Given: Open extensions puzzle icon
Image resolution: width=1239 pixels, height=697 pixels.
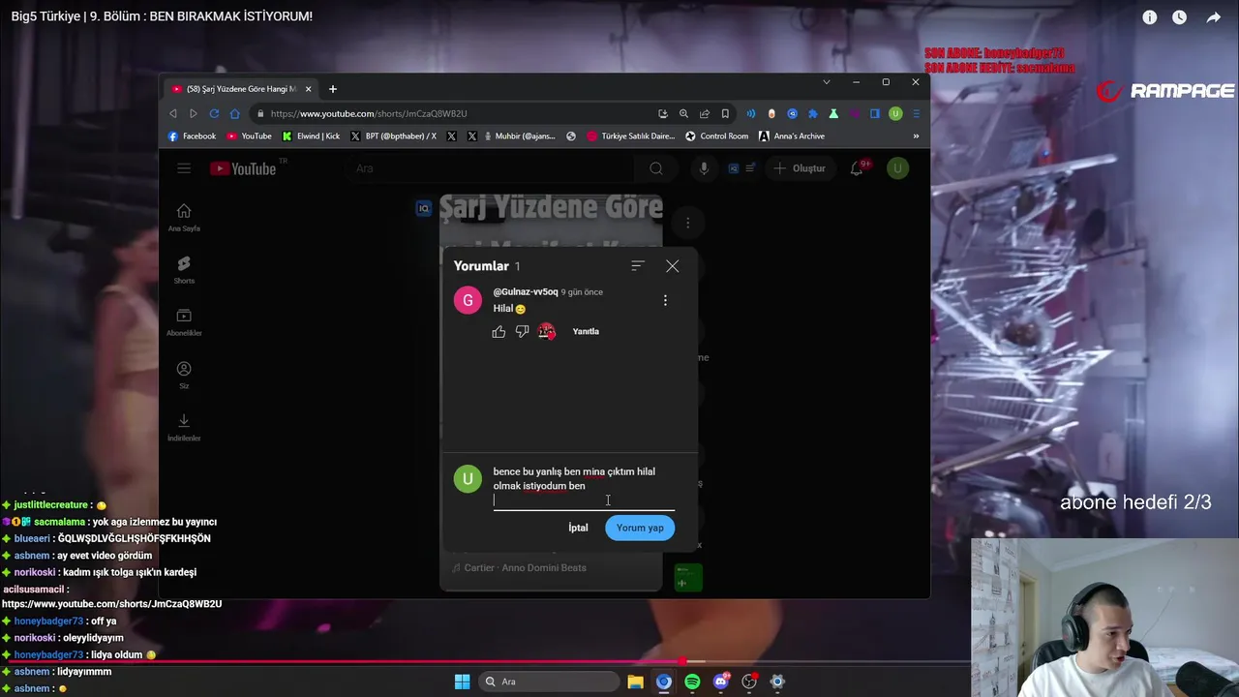Looking at the screenshot, I should [813, 113].
